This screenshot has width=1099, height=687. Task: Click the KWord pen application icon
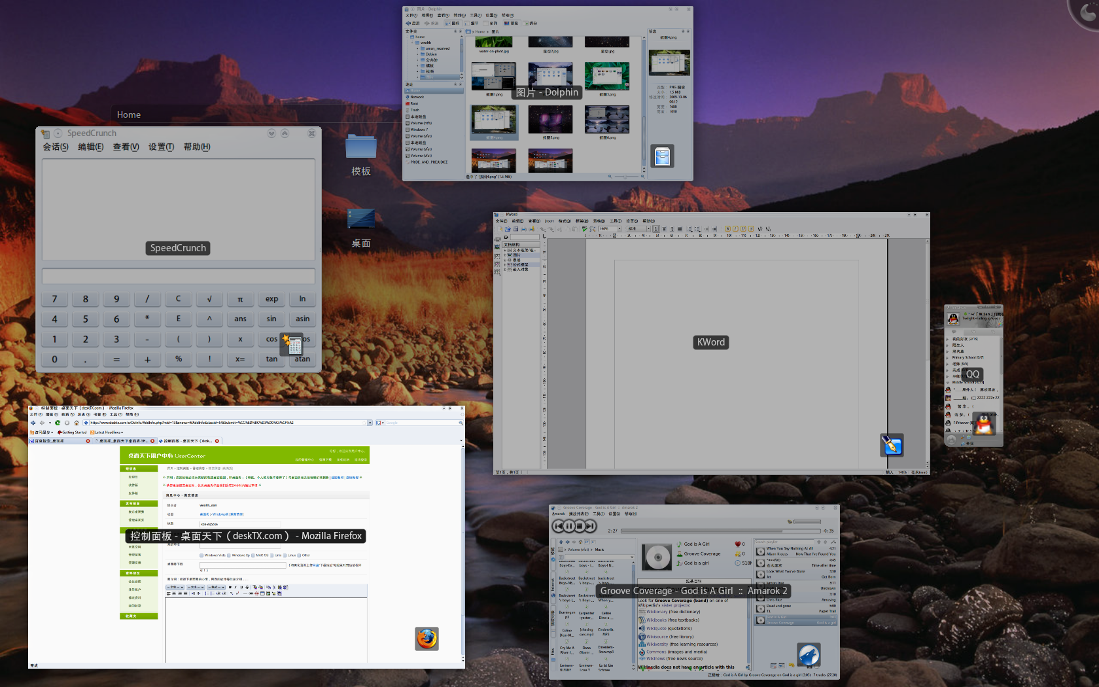click(892, 445)
